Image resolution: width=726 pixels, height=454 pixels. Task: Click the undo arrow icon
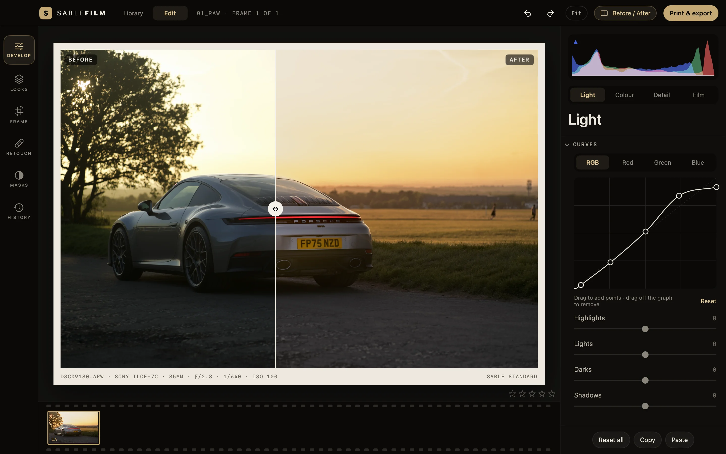point(527,13)
